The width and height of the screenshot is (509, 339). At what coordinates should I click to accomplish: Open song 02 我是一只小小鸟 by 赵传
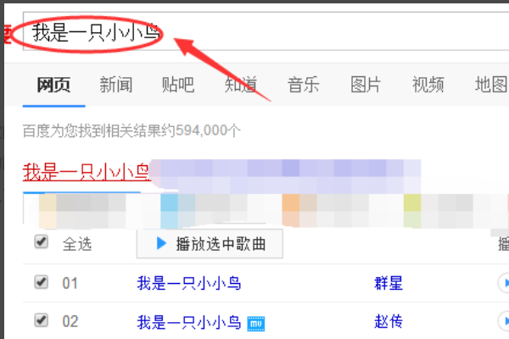[188, 322]
